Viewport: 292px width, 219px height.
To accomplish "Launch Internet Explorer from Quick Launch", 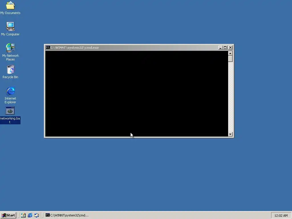I will click(x=30, y=215).
